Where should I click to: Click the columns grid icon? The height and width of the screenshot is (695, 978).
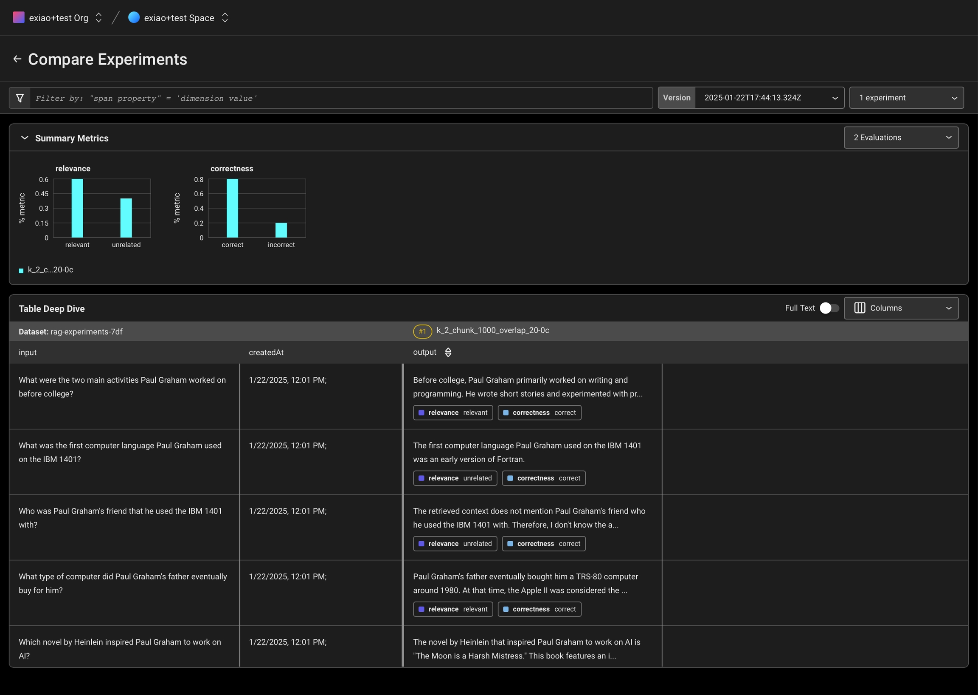pos(860,308)
